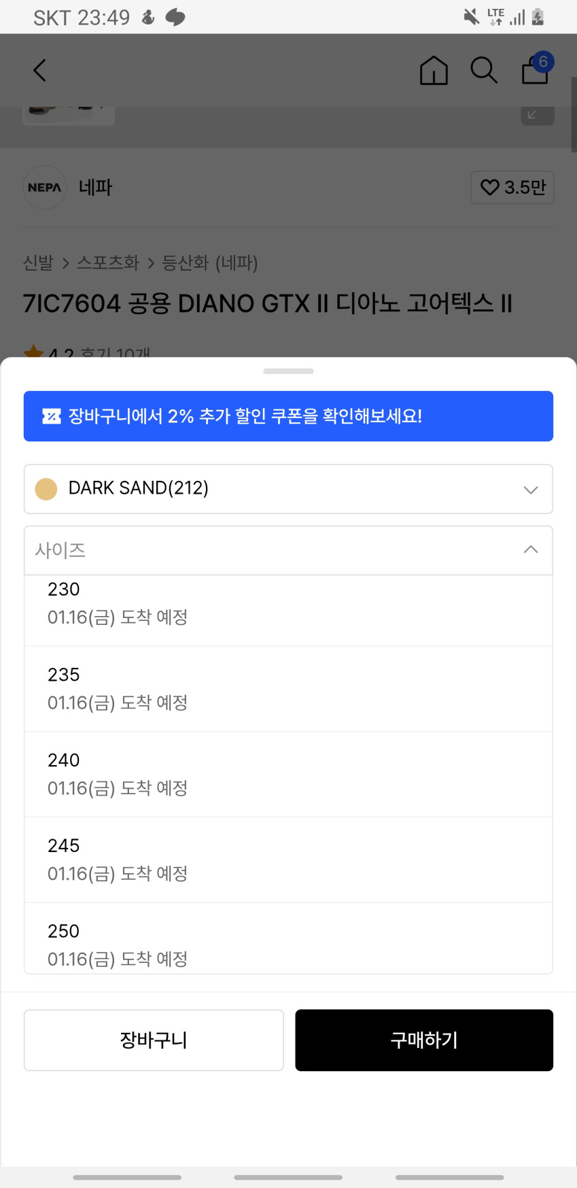Go to home via house icon

click(x=434, y=70)
